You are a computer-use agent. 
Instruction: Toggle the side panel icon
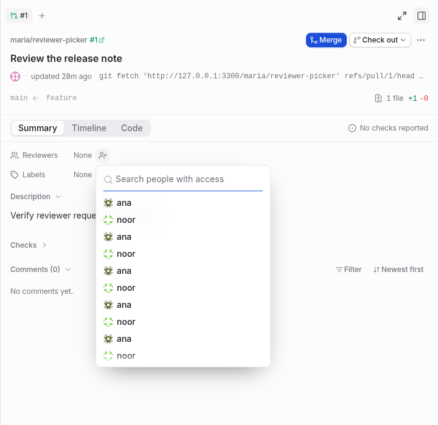[x=422, y=16]
